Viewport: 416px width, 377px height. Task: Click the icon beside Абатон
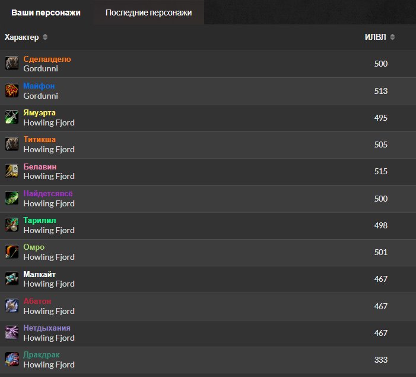click(x=12, y=306)
